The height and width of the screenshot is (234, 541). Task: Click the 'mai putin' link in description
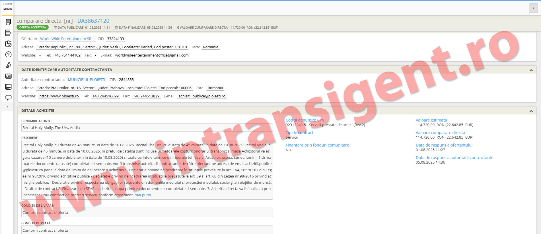(x=143, y=195)
